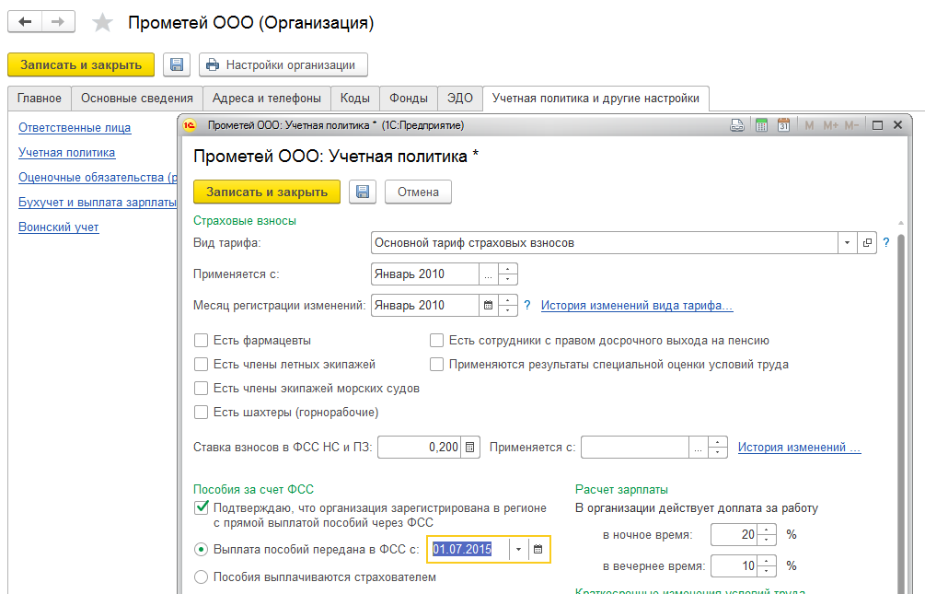Screen dimensions: 925x594
Task: Step the Месяц регистрации изменений spinner
Action: 508,305
